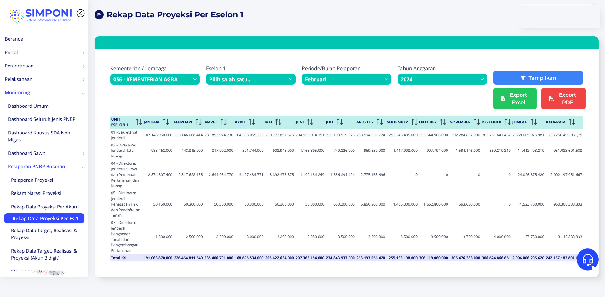Open the Kementerian / Lembaga dropdown
605x297 pixels.
[155, 79]
